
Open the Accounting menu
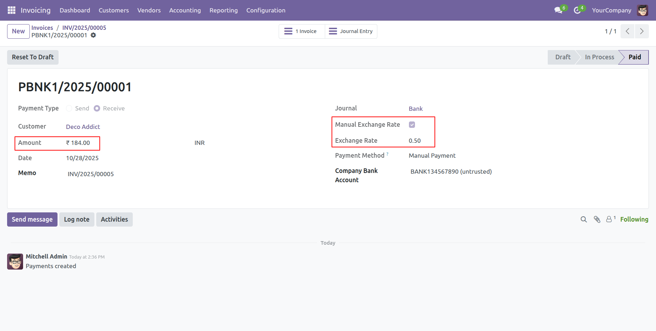185,10
